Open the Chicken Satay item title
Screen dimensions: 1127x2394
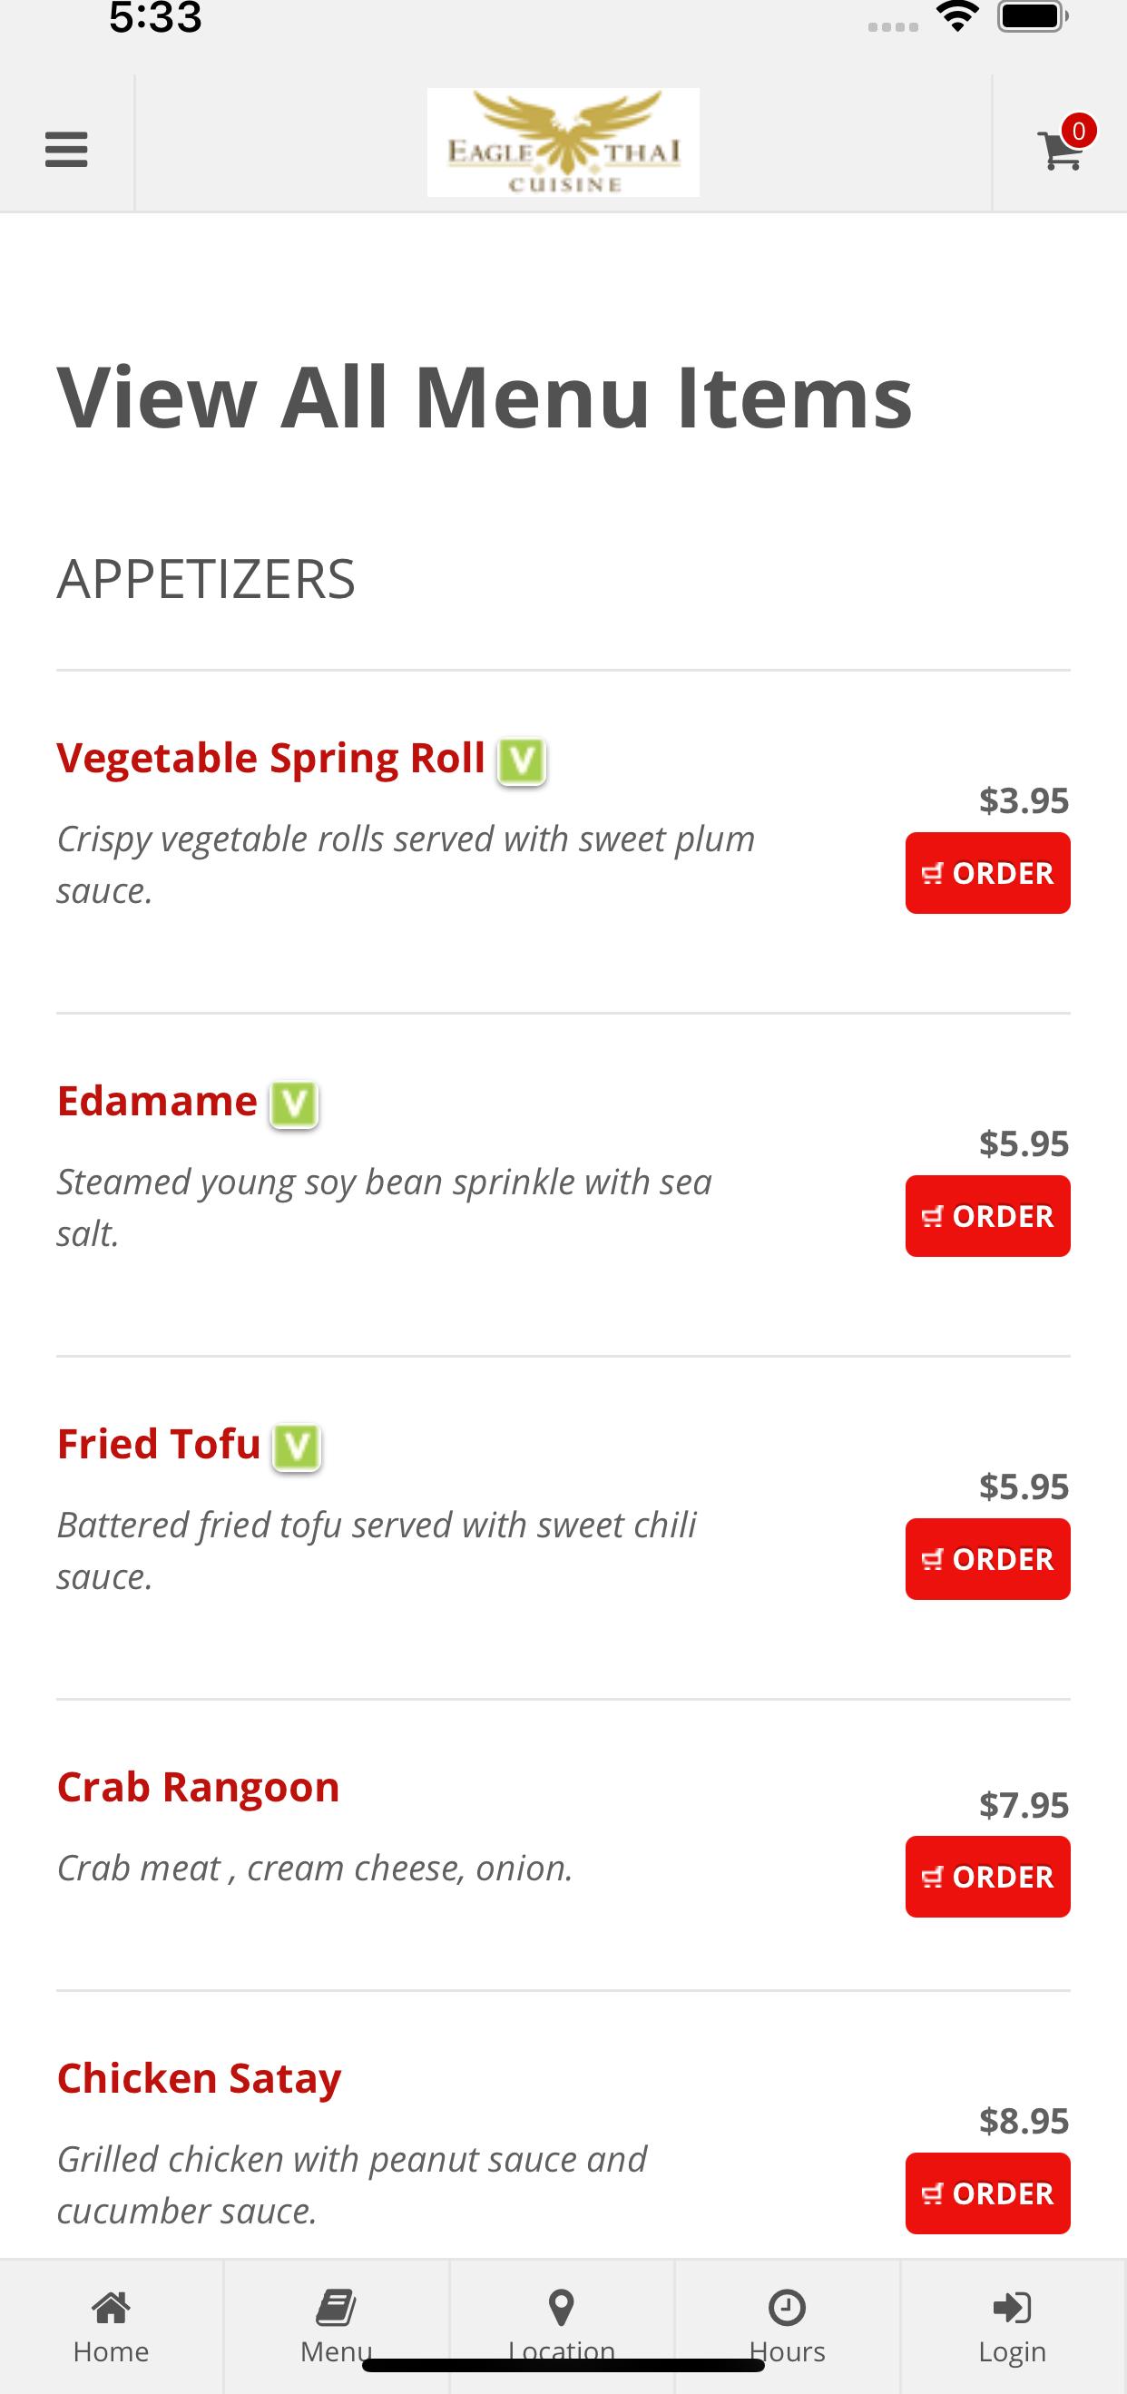coord(199,2080)
